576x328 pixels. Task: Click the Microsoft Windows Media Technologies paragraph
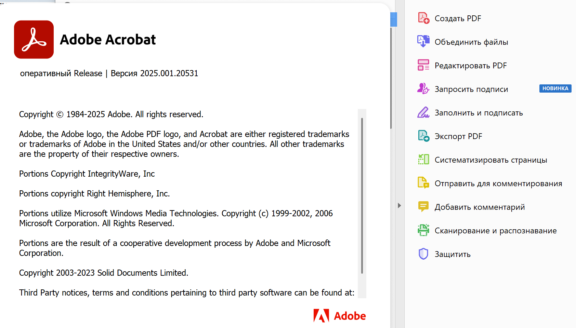(176, 218)
